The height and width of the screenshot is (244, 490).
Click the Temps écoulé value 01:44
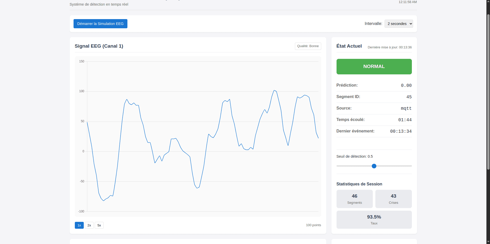[x=405, y=120]
